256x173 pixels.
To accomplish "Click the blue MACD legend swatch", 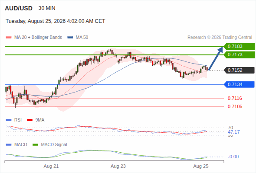I will point(9,145).
